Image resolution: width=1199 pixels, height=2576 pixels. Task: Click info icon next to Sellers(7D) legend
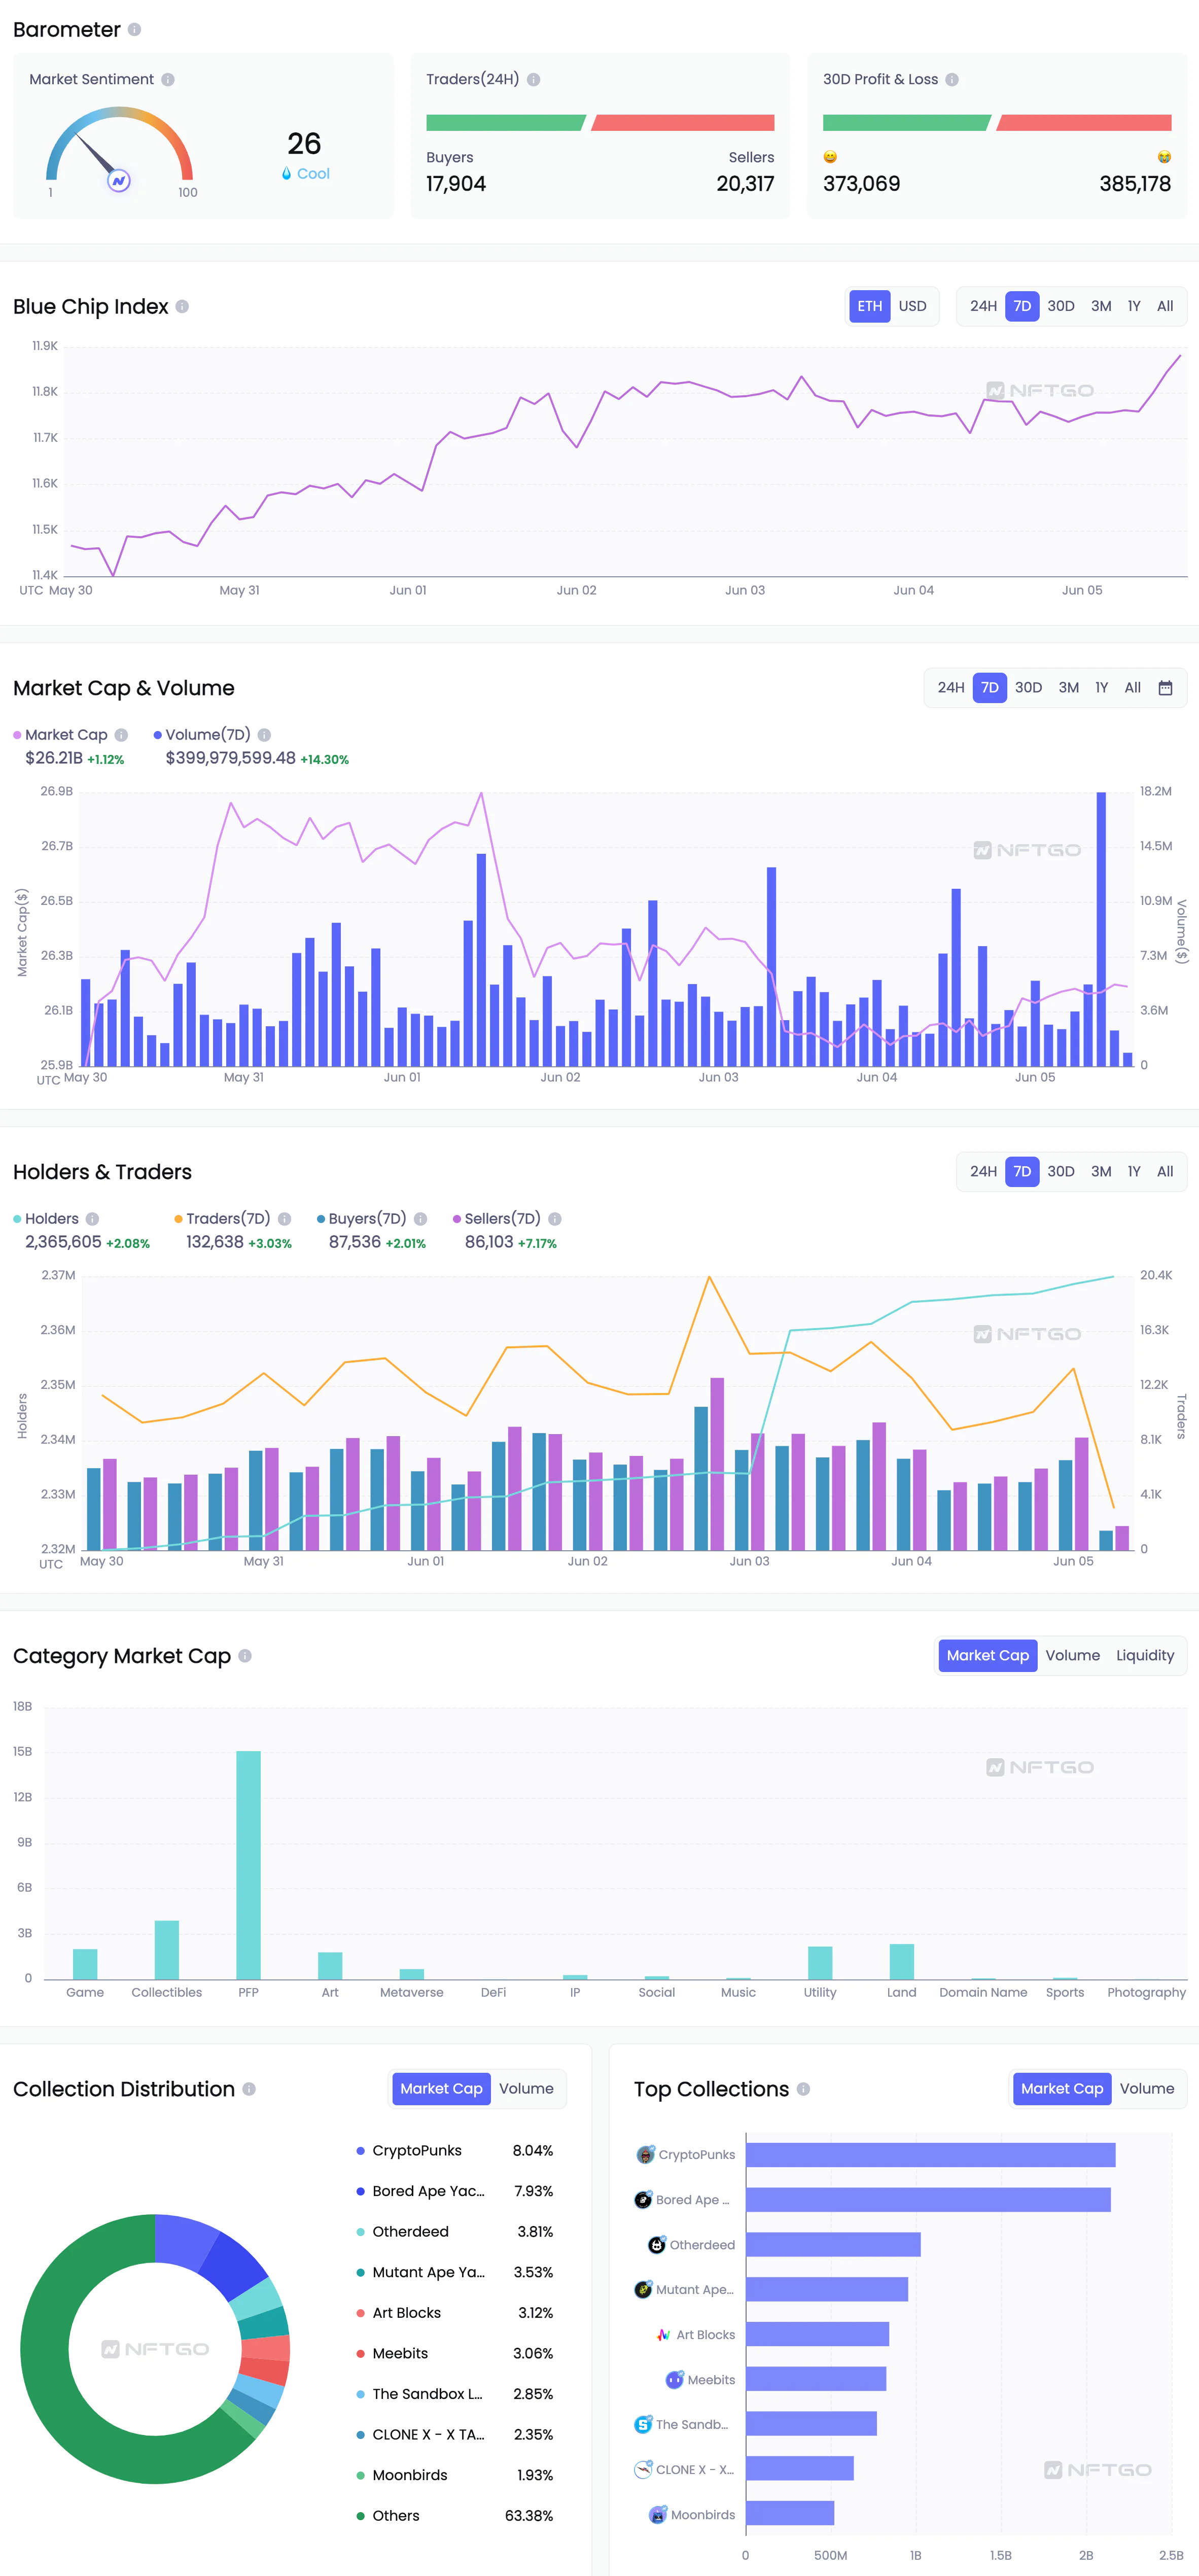555,1219
